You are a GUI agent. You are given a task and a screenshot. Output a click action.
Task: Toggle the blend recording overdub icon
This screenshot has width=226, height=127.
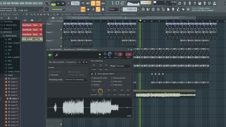pos(98,3)
